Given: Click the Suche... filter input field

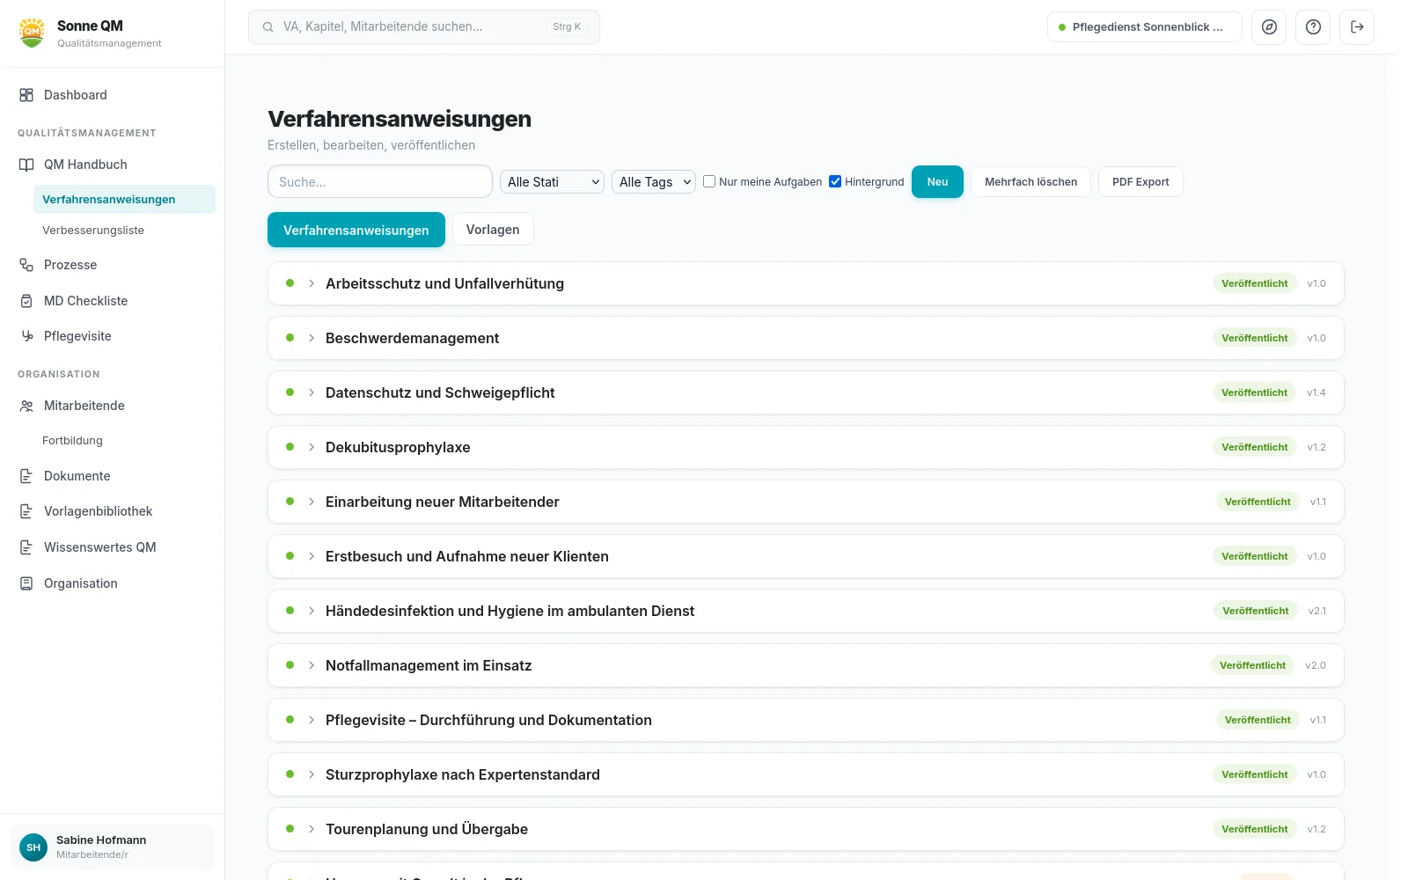Looking at the screenshot, I should 380,181.
